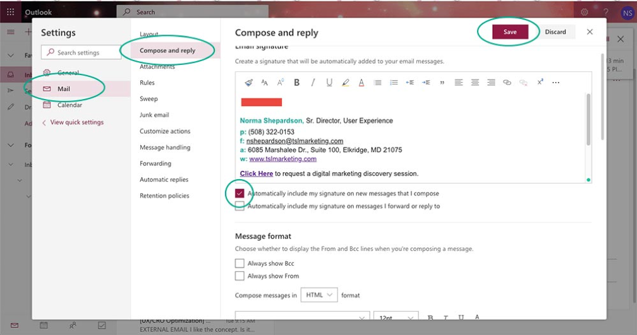Viewport: 637px width, 335px height.
Task: Open Retention policies settings
Action: click(x=164, y=196)
